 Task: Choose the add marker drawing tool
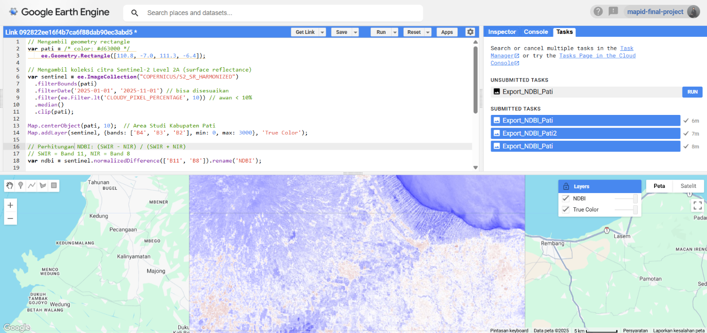point(21,186)
